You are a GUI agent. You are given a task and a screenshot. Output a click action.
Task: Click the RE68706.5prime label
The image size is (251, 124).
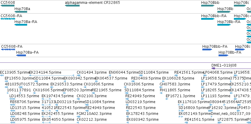point(25,102)
